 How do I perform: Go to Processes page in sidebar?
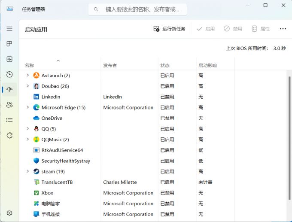[9, 44]
